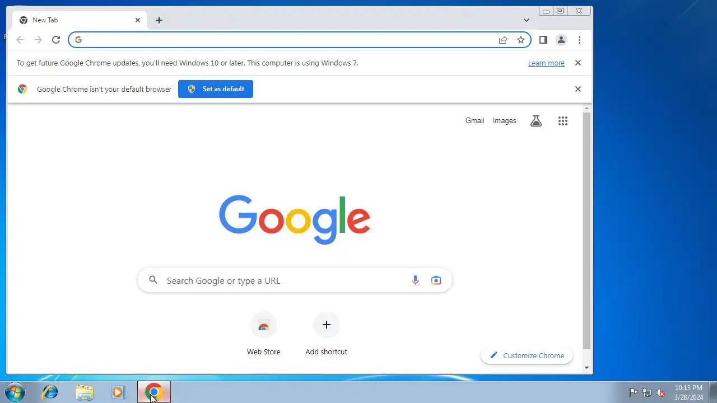
Task: Click the page scrollbar down arrow
Action: (x=587, y=368)
